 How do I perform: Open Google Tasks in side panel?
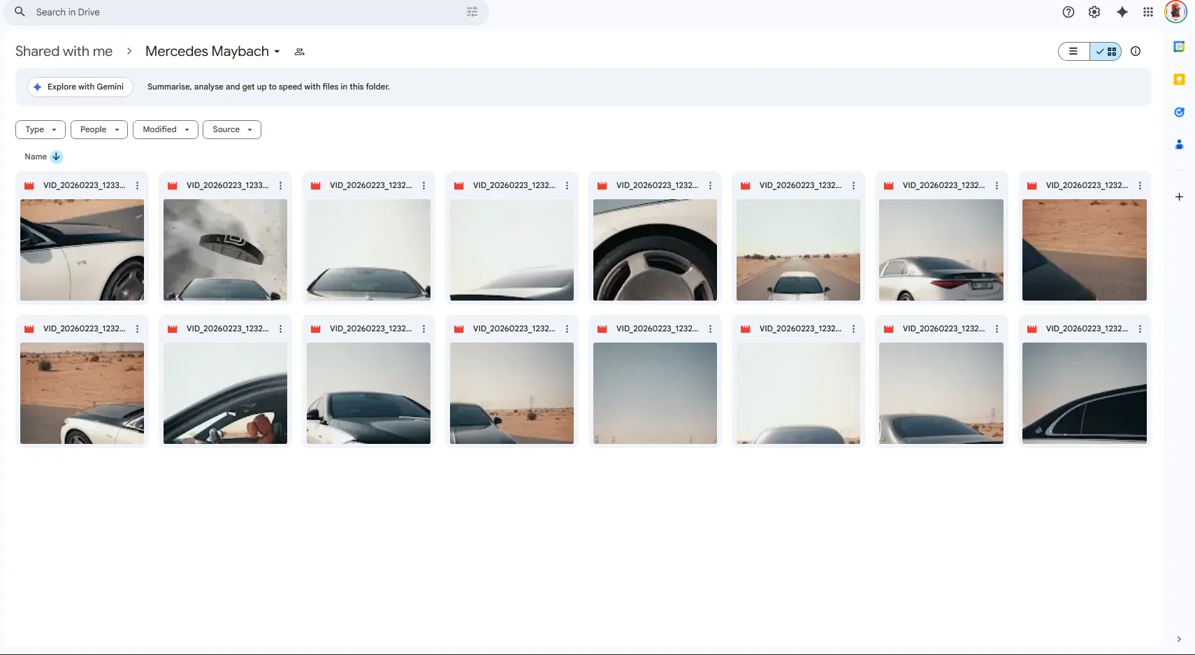pos(1179,112)
